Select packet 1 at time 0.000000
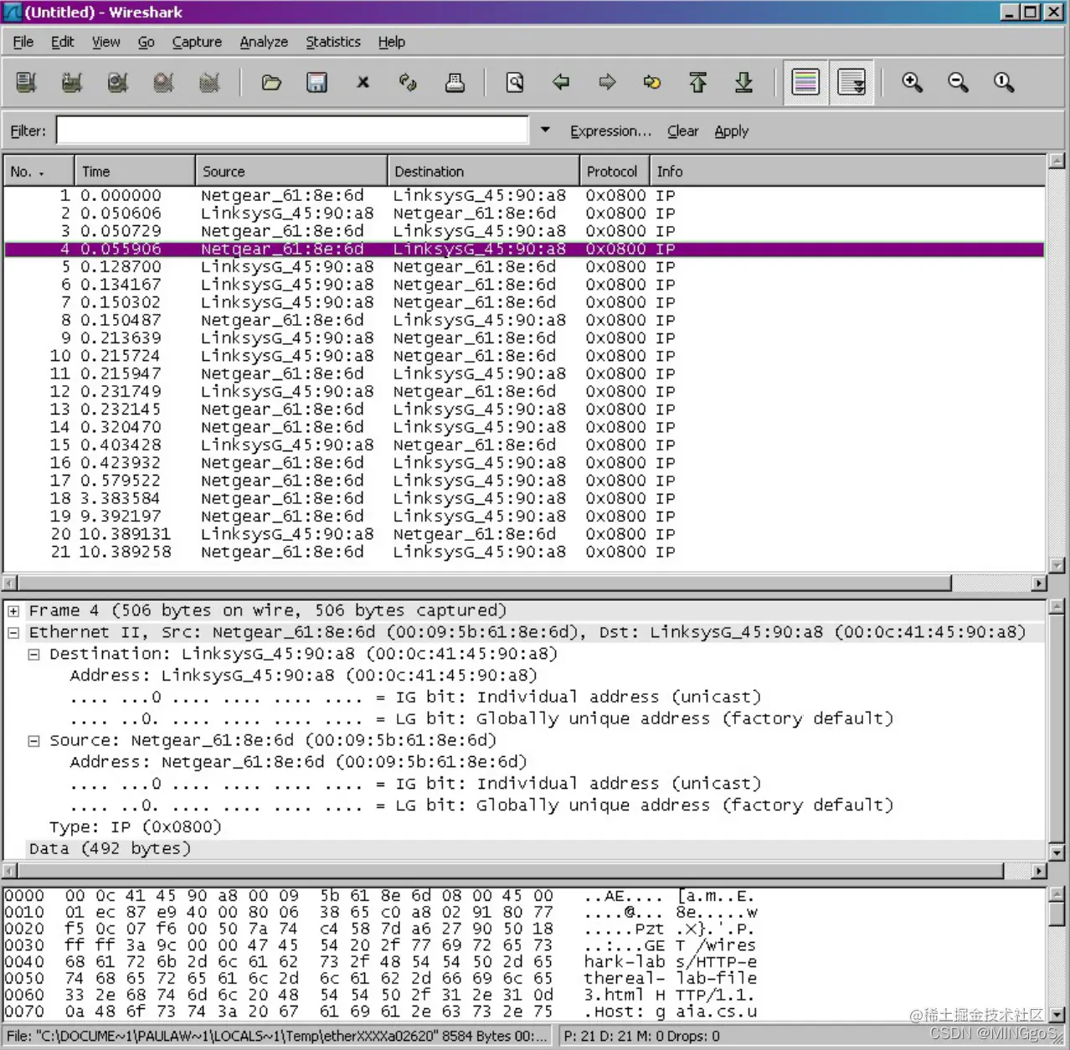 (524, 195)
